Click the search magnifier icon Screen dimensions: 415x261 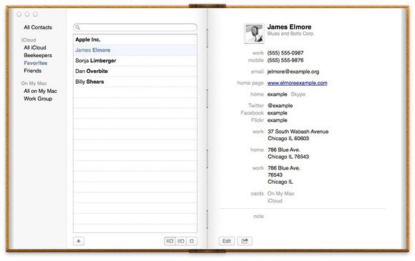click(x=77, y=27)
